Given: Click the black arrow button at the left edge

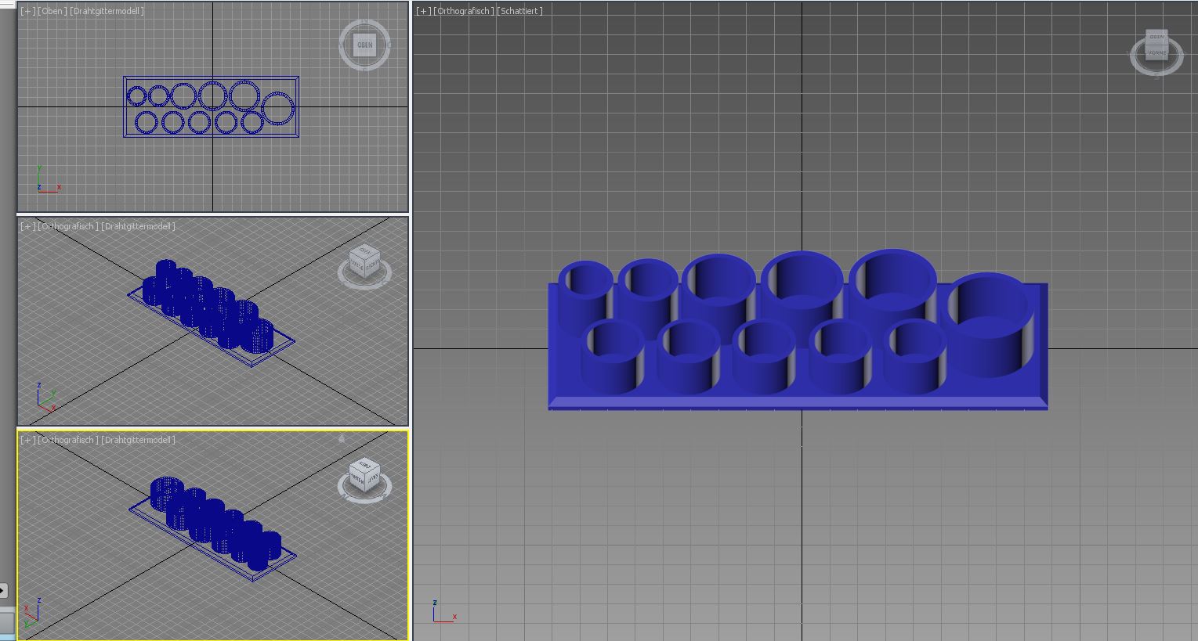Looking at the screenshot, I should click(x=3, y=590).
